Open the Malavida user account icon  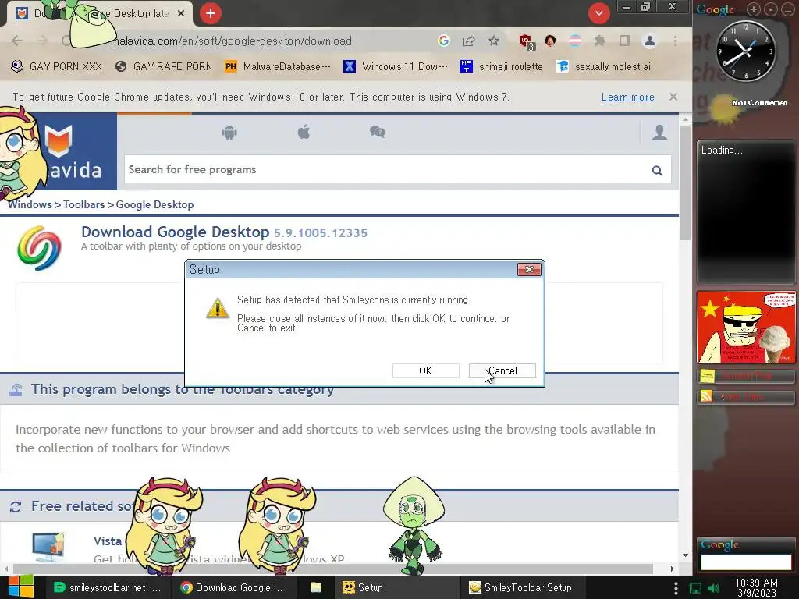point(659,133)
